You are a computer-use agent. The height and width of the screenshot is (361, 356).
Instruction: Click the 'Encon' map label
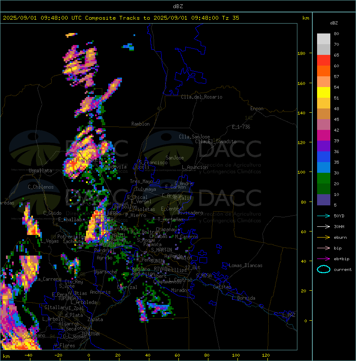257,108
